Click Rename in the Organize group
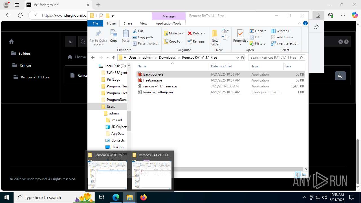The width and height of the screenshot is (361, 203). coord(196,41)
